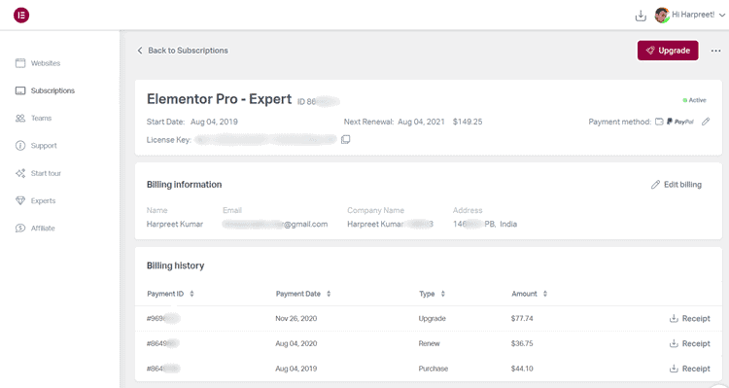Click Start tour in the sidebar
The image size is (729, 388).
[38, 173]
